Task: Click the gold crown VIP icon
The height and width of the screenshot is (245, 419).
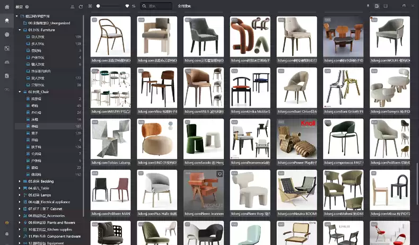Action: pyautogui.click(x=7, y=223)
